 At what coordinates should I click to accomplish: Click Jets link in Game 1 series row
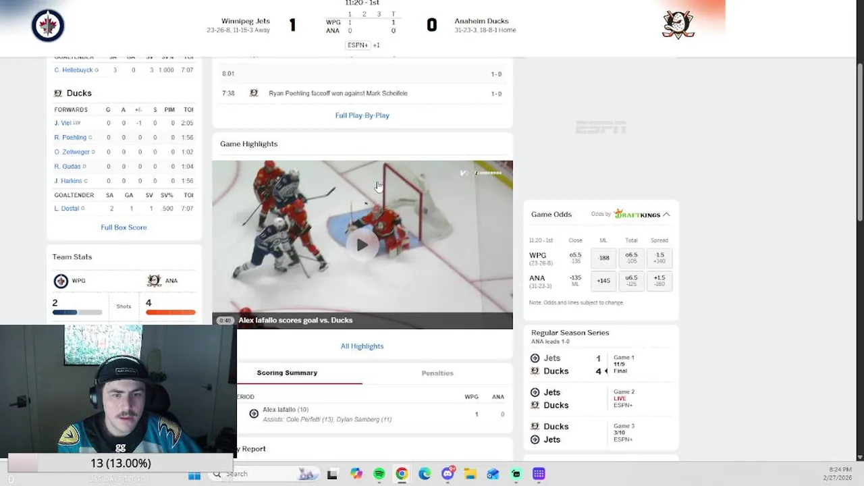551,358
